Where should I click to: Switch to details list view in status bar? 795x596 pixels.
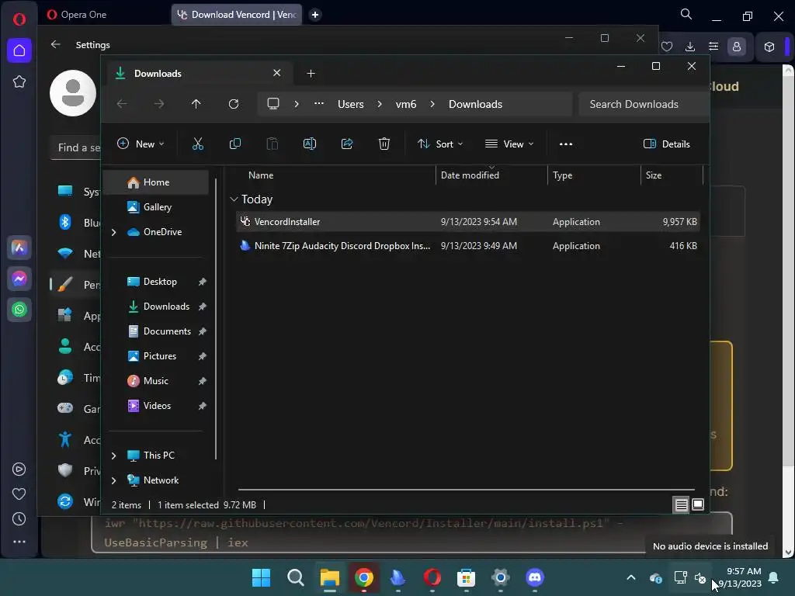682,504
